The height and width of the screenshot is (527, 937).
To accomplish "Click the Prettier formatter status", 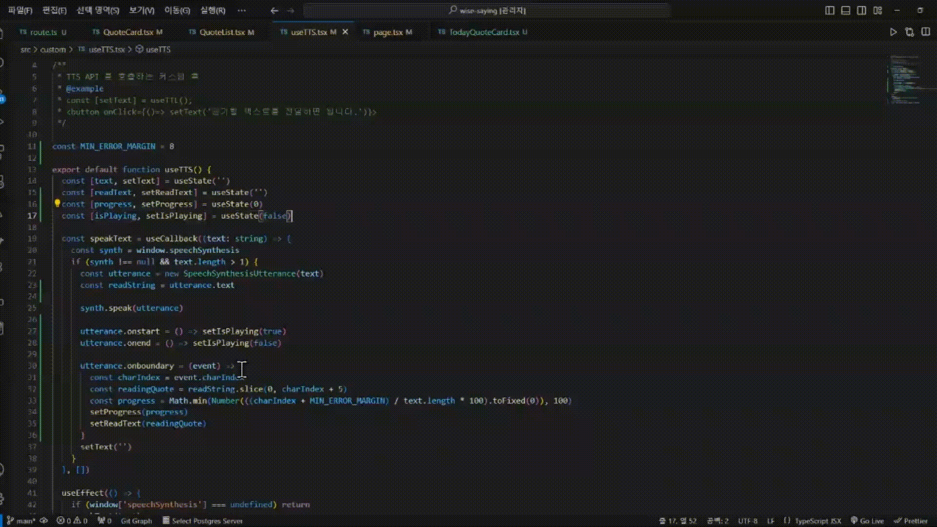I will coord(911,521).
